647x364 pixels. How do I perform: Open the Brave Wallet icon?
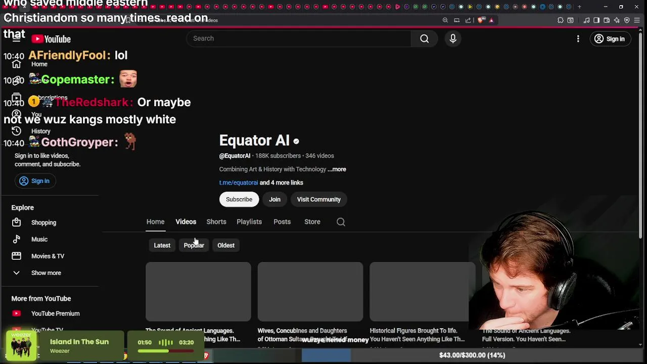pyautogui.click(x=607, y=20)
